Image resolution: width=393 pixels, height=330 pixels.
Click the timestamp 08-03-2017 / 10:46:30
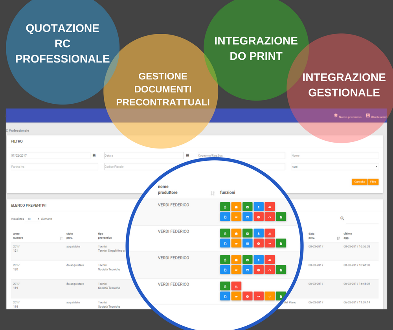click(357, 265)
